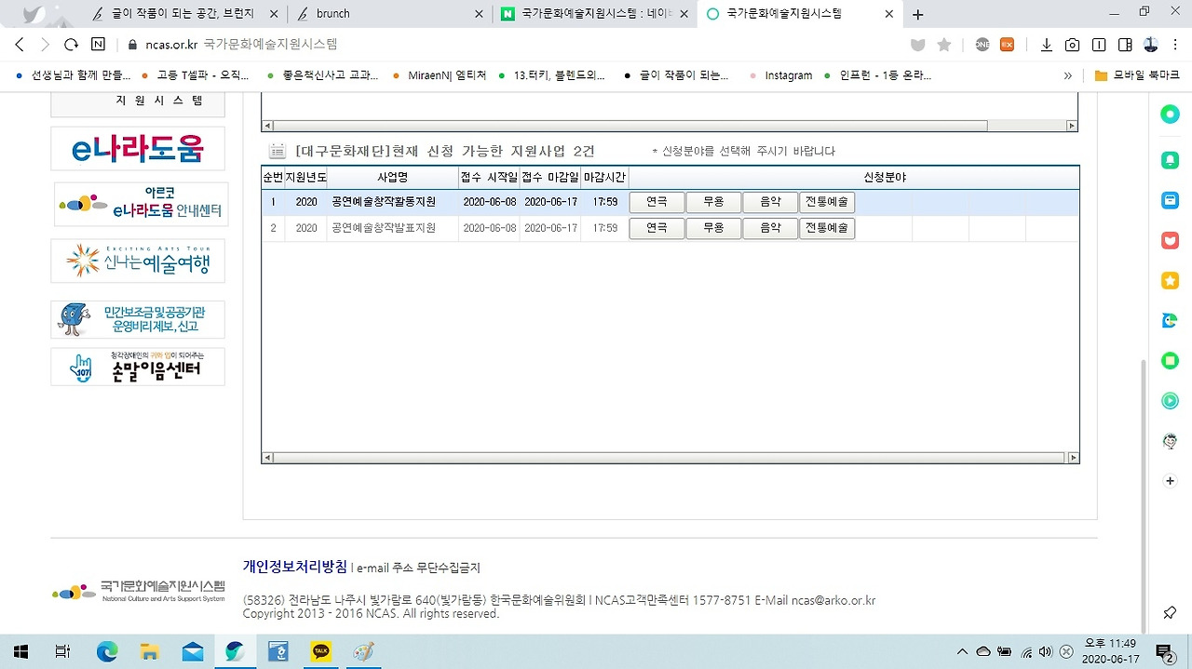Open the green square sidebar icon
1192x669 pixels.
[1170, 360]
